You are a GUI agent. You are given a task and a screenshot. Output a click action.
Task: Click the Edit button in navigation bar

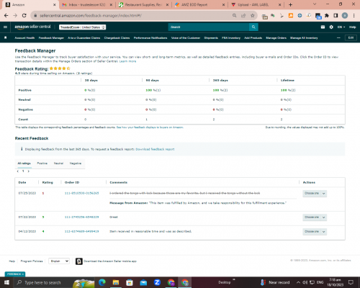point(351,37)
